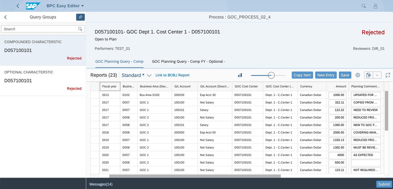The height and width of the screenshot is (189, 393).
Task: Edit the AS EXPECTED comment field
Action: point(365,155)
